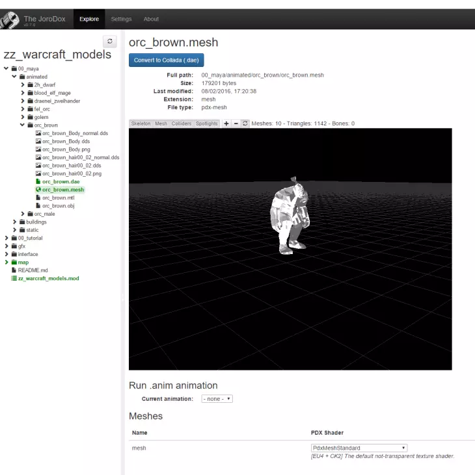Click the image icon of orc_brown_Body.png

tap(38, 149)
